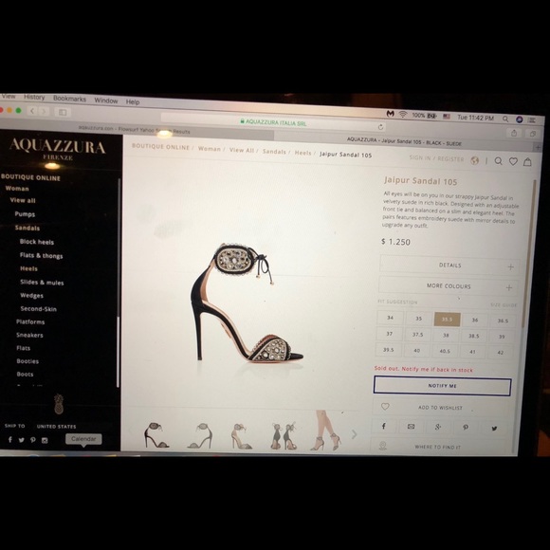
Task: Click Safari forward arrow button
Action: 44,112
